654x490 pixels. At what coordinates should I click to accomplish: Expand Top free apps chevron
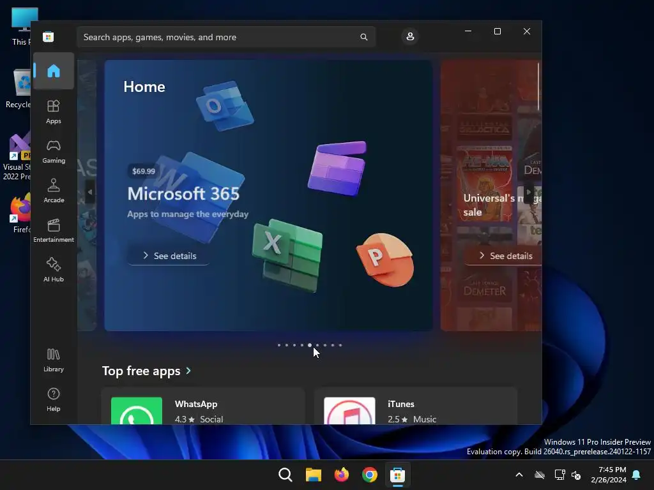188,371
